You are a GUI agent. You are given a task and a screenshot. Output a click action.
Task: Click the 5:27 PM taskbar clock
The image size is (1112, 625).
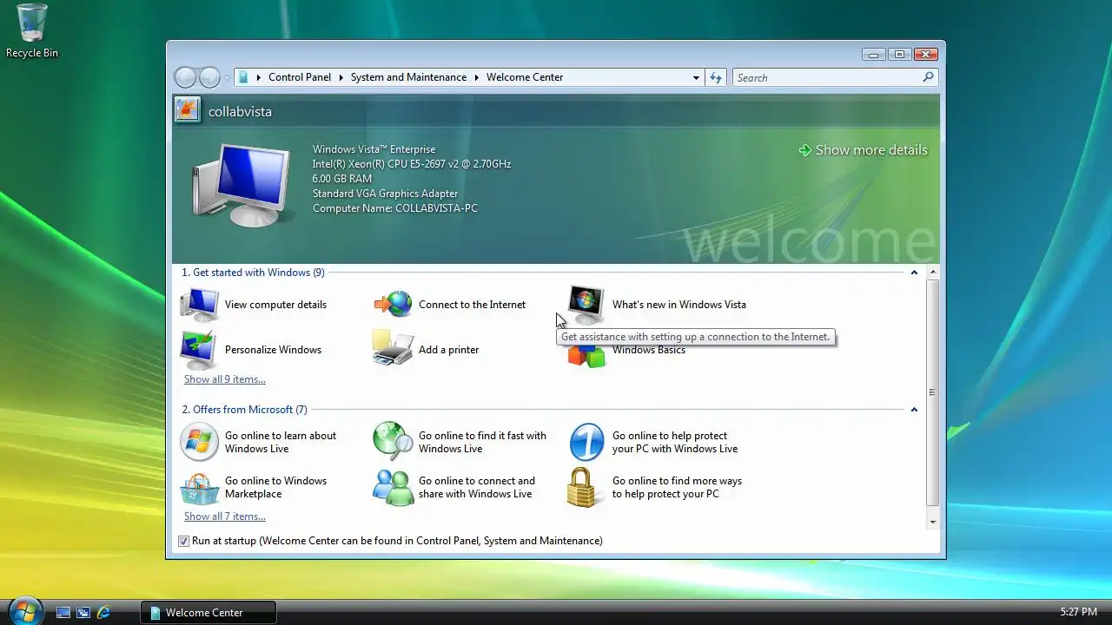1078,612
